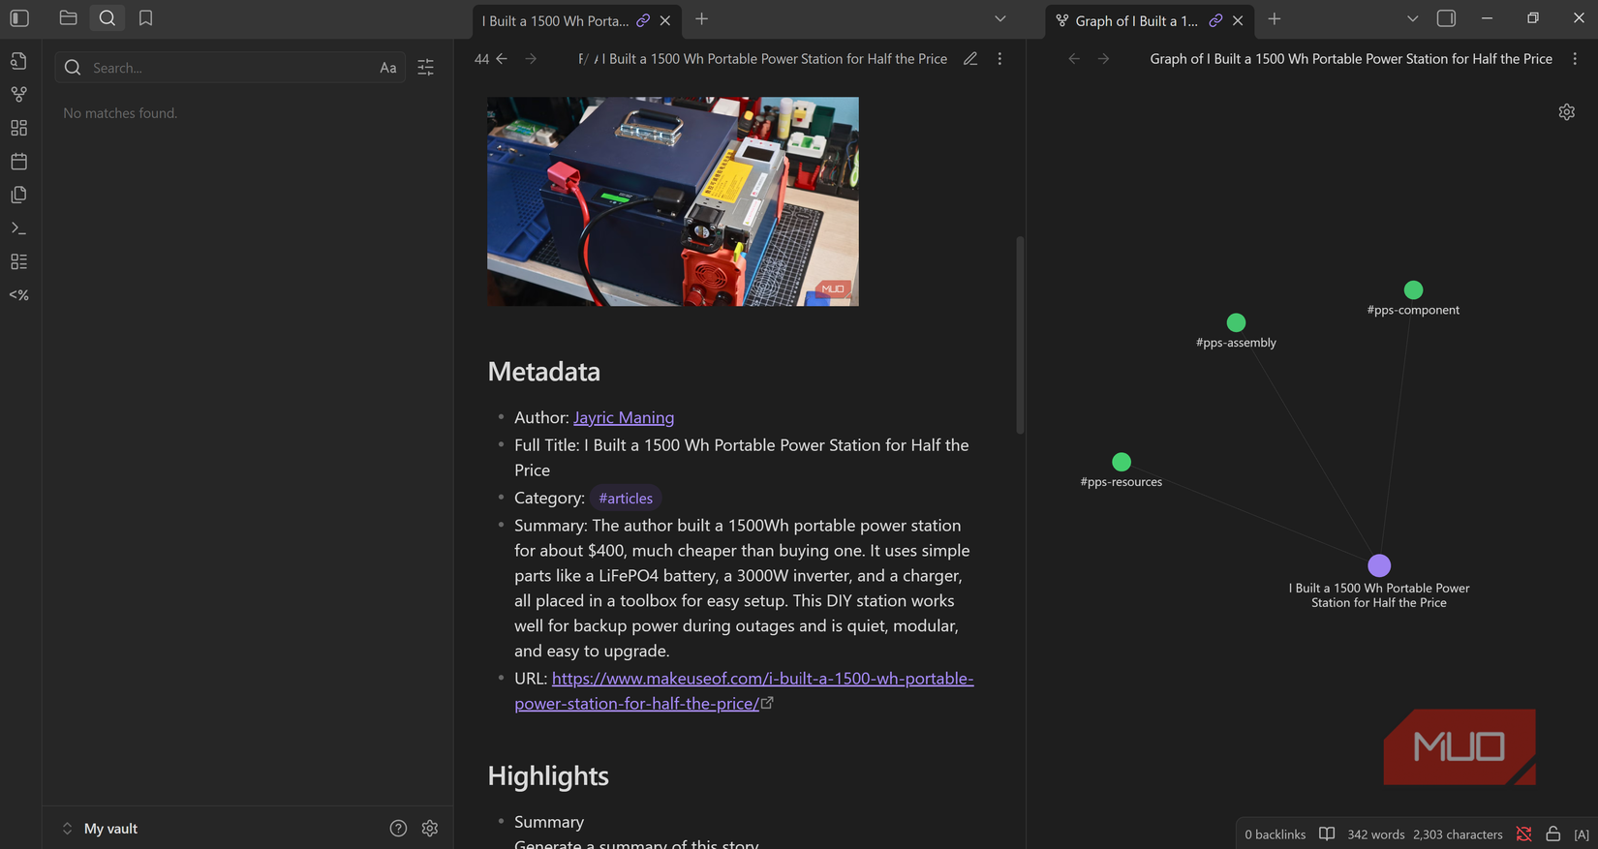The image size is (1598, 849).
Task: Open more options menu for the note
Action: pyautogui.click(x=999, y=59)
